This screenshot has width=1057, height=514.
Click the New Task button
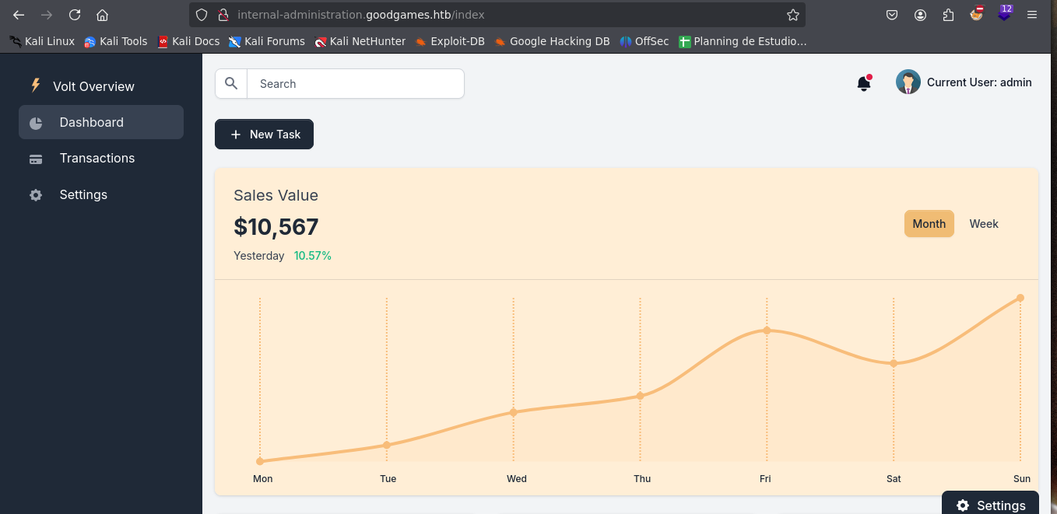point(264,135)
